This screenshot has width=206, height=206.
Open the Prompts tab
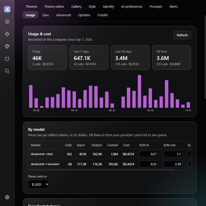click(156, 7)
